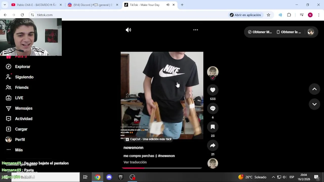Open the system volume tray icon

[285, 177]
